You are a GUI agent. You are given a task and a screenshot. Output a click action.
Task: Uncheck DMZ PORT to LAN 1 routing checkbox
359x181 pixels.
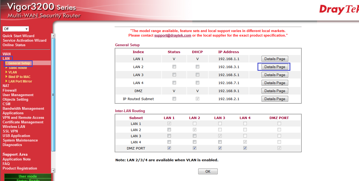(169, 148)
